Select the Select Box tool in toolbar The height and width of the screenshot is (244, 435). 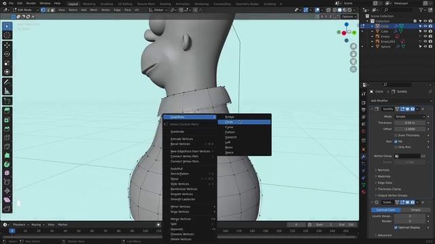click(x=7, y=26)
